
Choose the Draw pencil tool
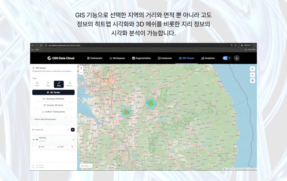pyautogui.click(x=59, y=84)
